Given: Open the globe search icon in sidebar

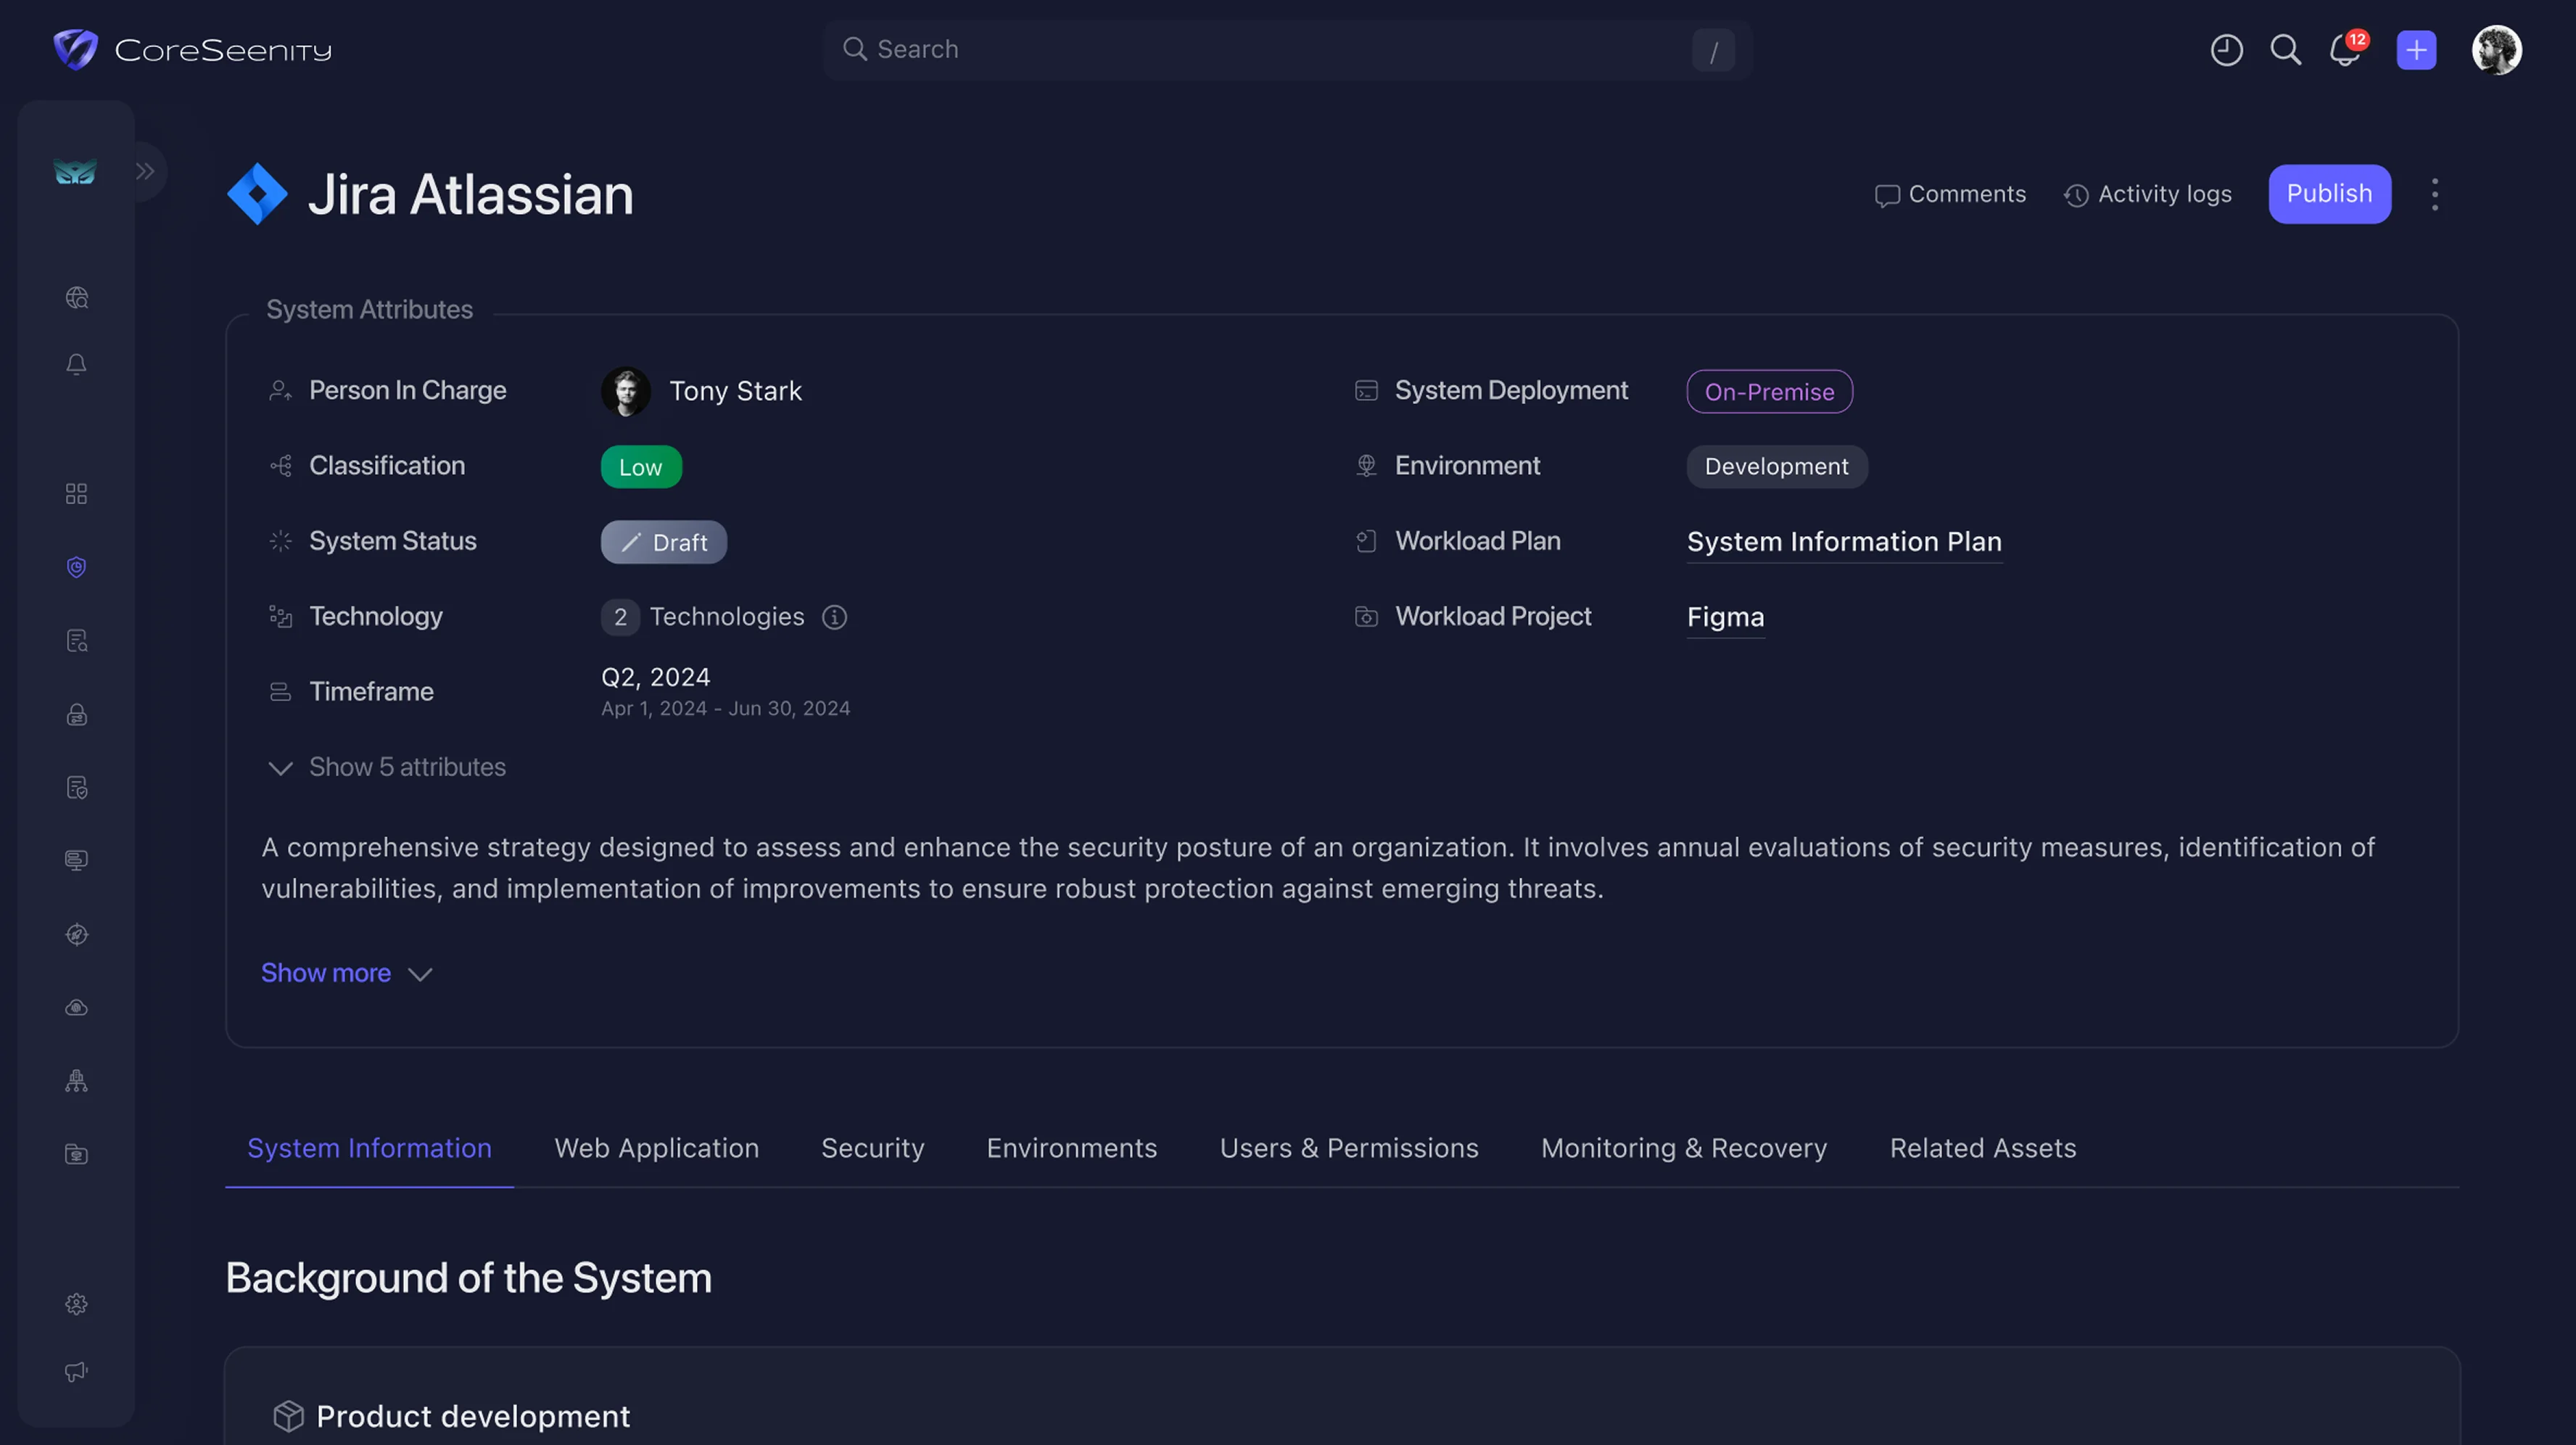Looking at the screenshot, I should pos(77,298).
